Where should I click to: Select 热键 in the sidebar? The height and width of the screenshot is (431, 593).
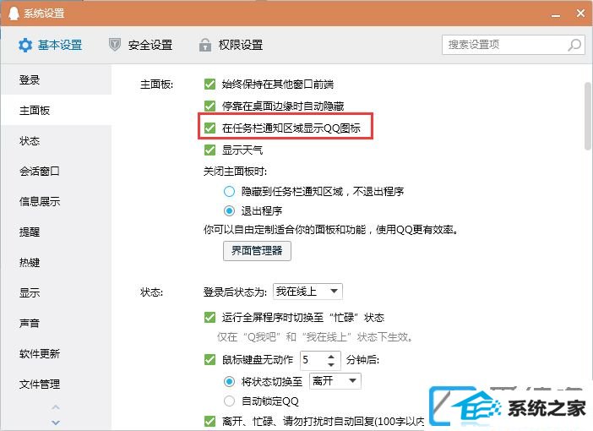click(30, 262)
